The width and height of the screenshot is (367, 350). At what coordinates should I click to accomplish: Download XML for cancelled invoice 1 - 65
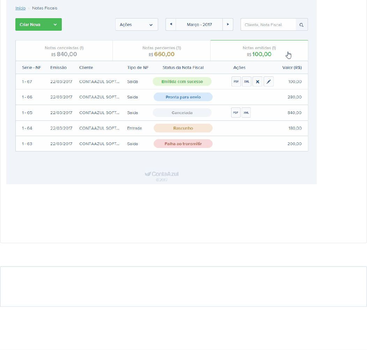pos(246,113)
